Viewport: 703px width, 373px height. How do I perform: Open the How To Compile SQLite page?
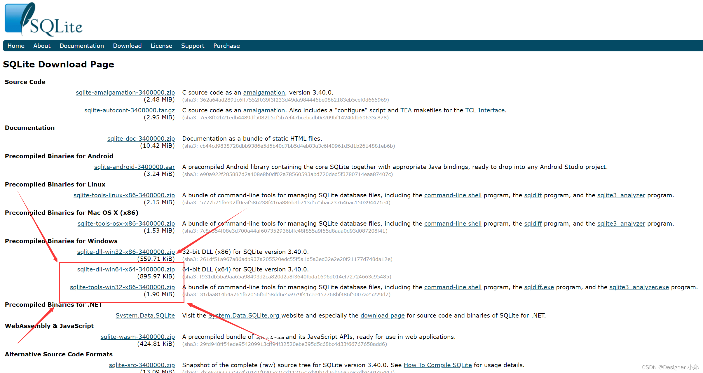click(437, 365)
